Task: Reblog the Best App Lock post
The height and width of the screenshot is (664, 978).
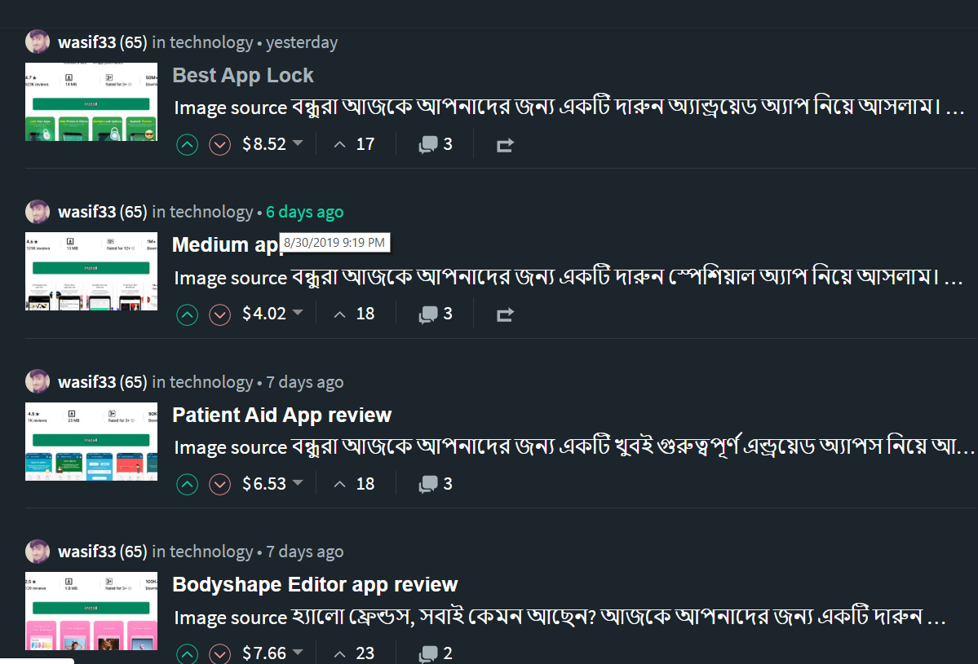Action: [x=505, y=145]
